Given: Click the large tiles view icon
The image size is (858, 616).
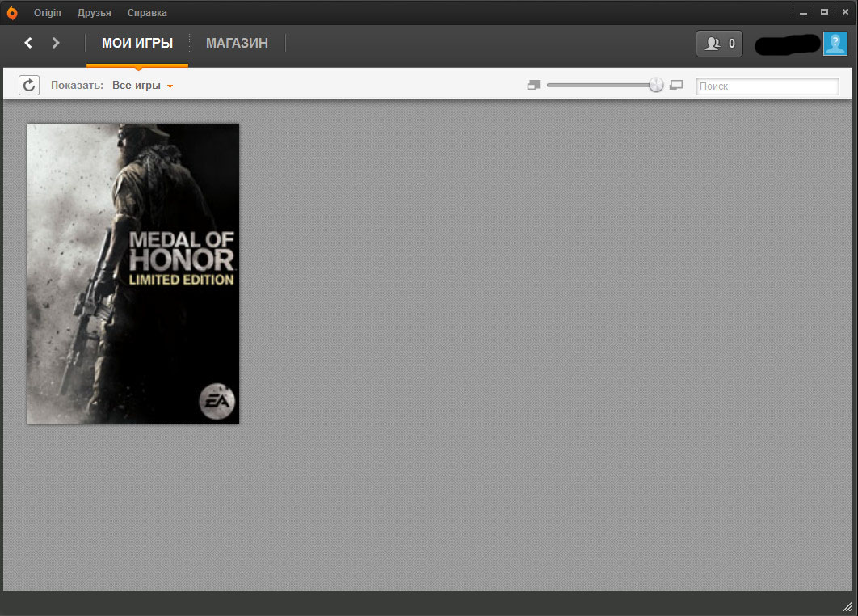Looking at the screenshot, I should 676,85.
